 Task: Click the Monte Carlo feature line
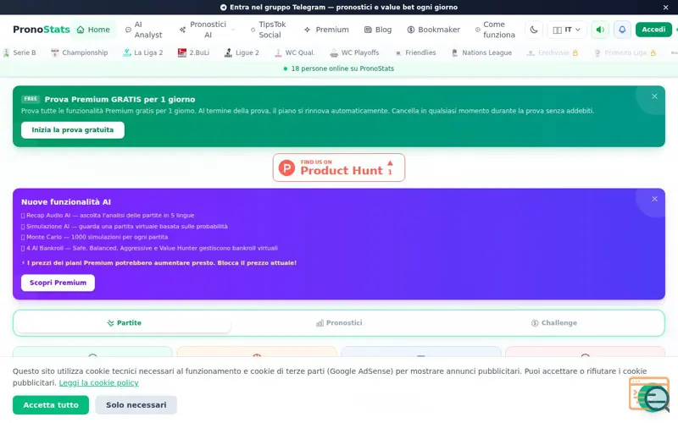click(95, 237)
